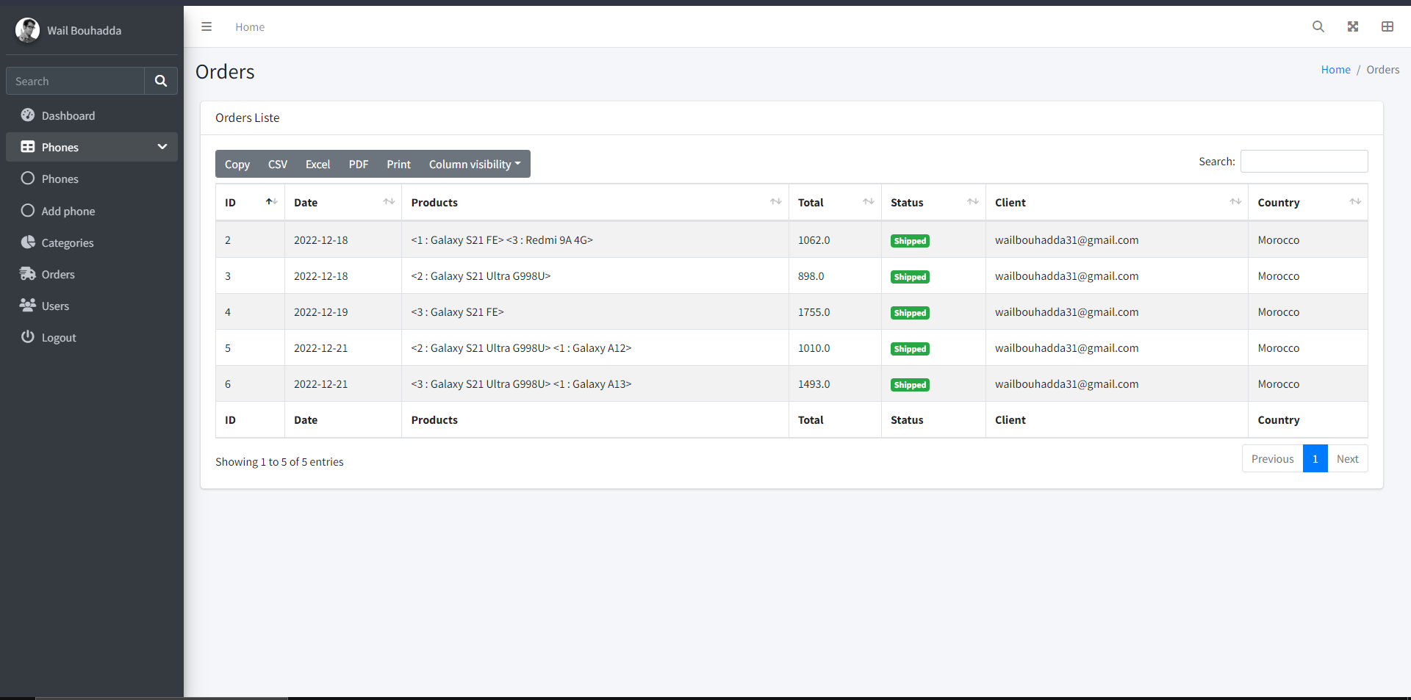This screenshot has height=700, width=1411.
Task: Open Column visibility dropdown
Action: [475, 165]
